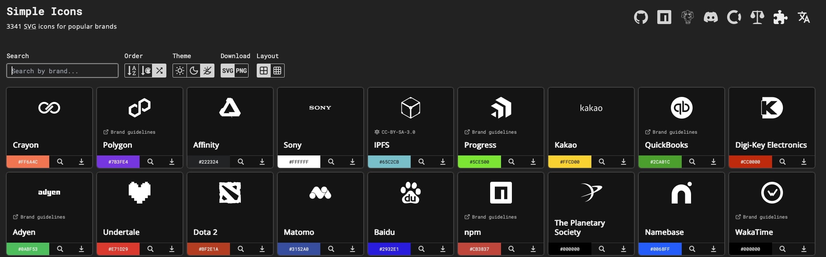Open the legal disclaimer scales icon
The image size is (826, 257).
757,17
